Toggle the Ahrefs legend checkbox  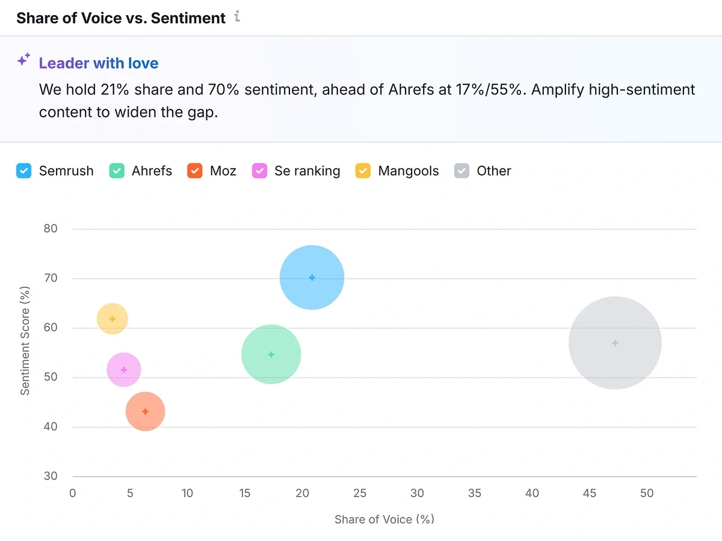tap(116, 171)
